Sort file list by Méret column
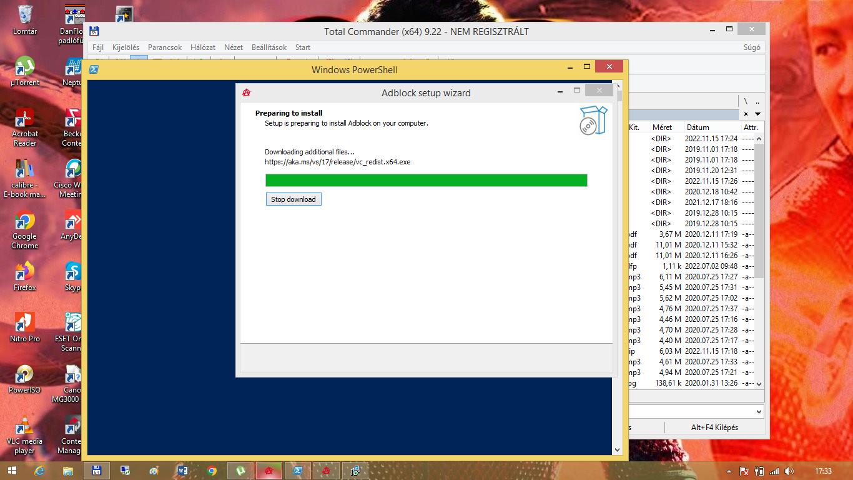The image size is (853, 480). click(662, 127)
